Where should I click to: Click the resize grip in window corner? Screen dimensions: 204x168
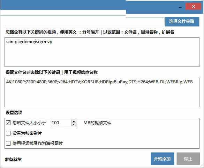coord(202,166)
